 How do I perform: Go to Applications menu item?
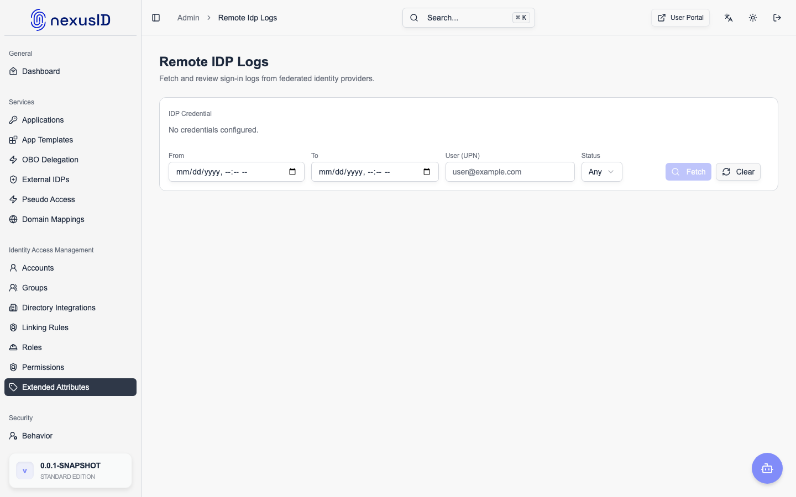pyautogui.click(x=70, y=120)
